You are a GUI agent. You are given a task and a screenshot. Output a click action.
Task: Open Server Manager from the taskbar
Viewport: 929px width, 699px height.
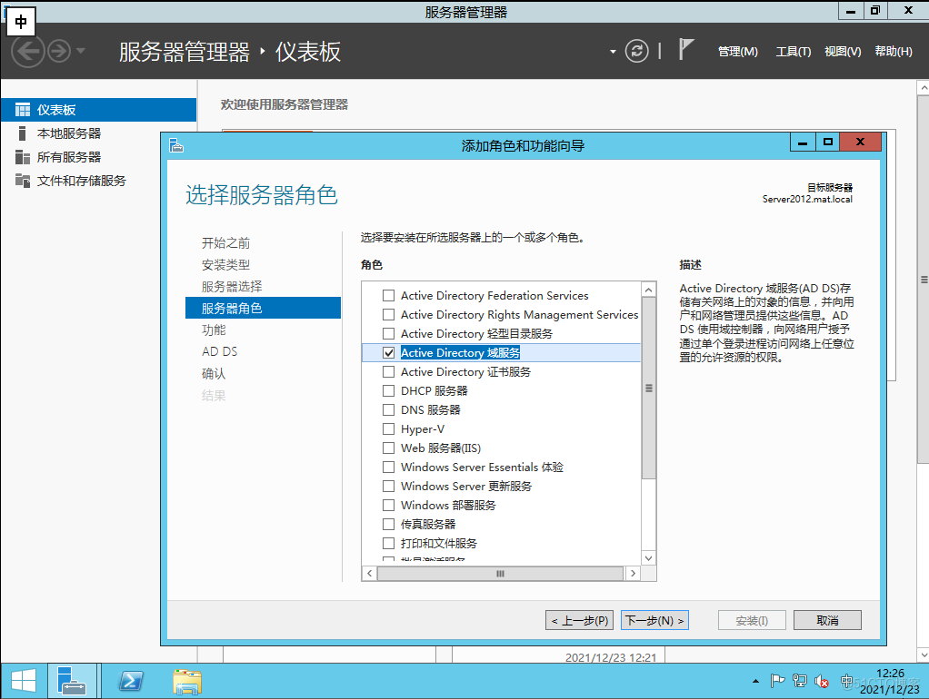click(73, 681)
